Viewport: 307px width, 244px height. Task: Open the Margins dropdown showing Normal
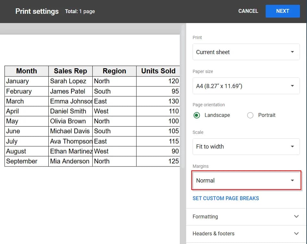(x=246, y=180)
